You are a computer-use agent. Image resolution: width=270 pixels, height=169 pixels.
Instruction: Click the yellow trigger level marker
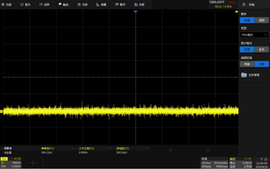coord(236,11)
